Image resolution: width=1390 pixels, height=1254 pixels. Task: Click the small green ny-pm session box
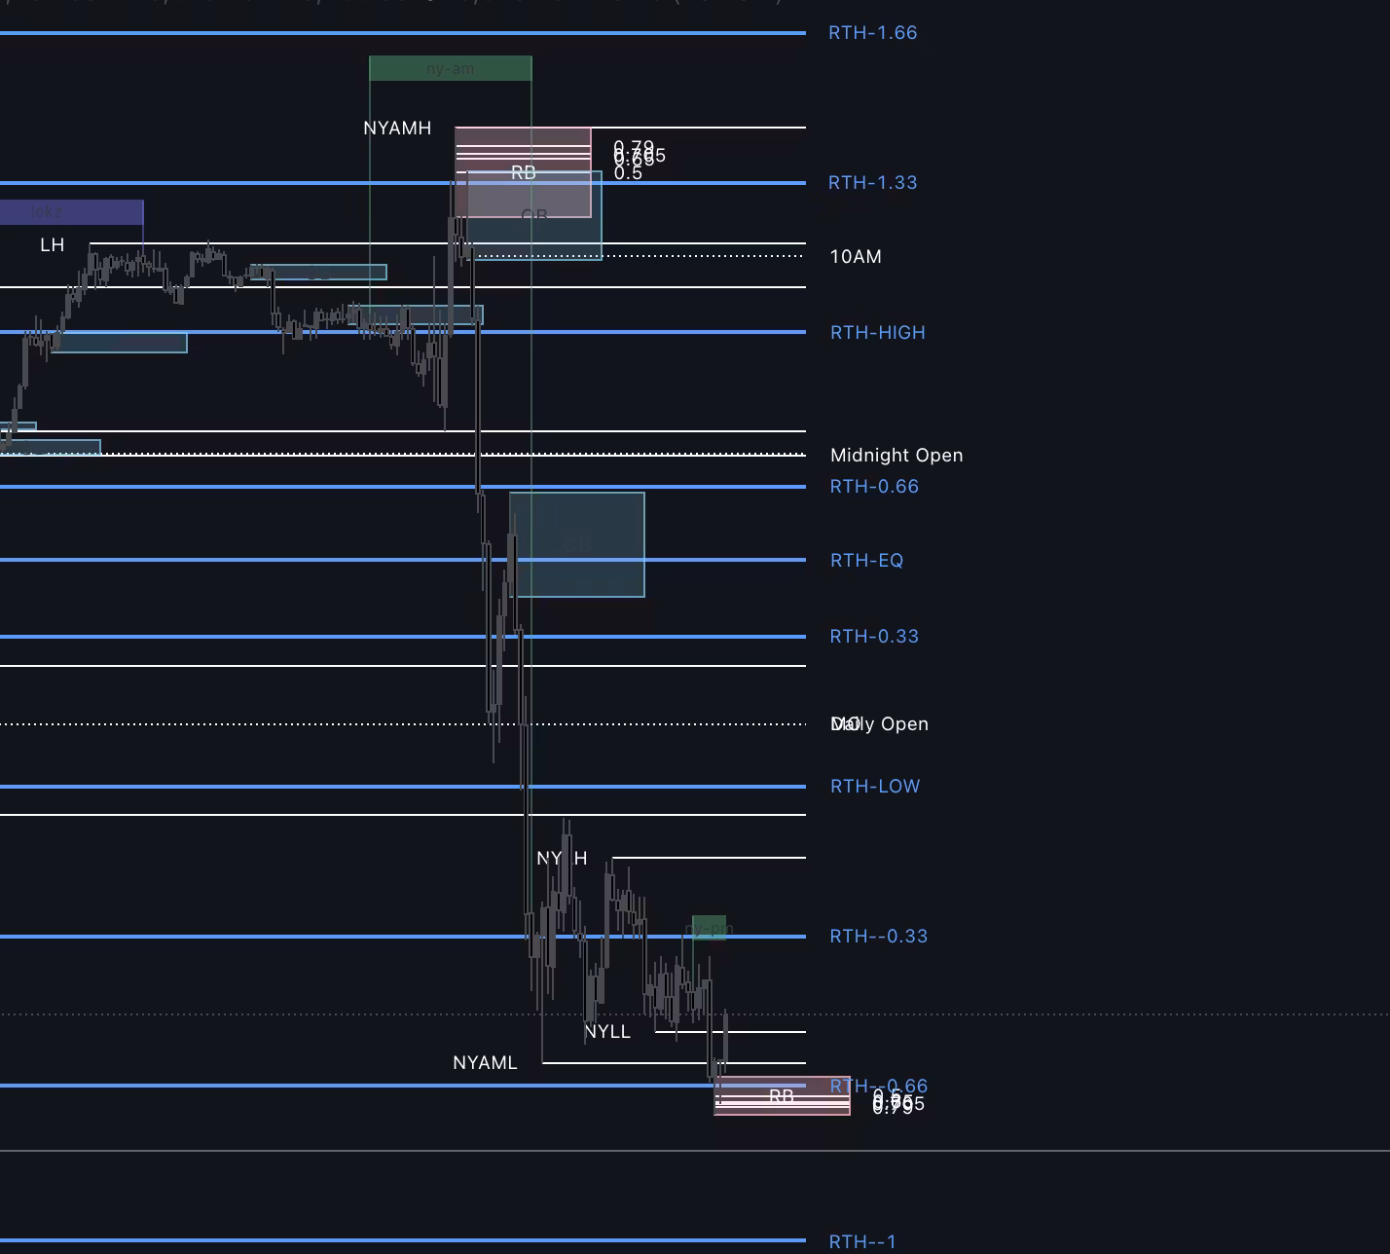(x=709, y=928)
